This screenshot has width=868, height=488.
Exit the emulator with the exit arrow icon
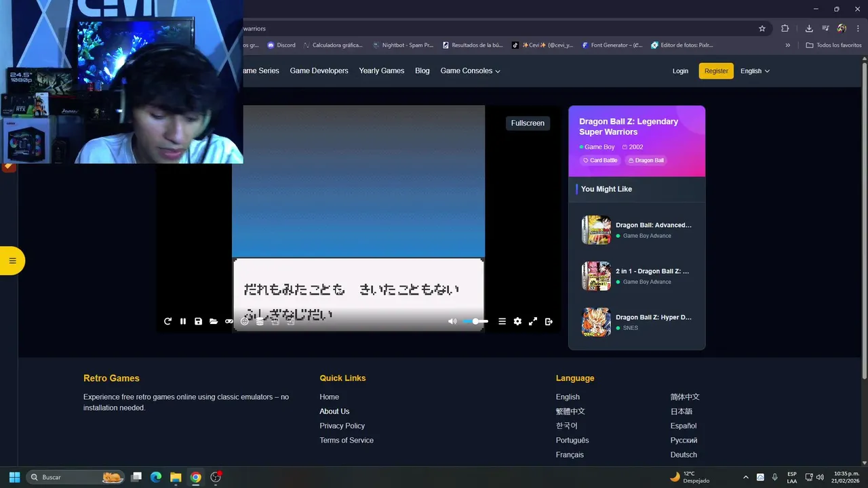tap(549, 321)
